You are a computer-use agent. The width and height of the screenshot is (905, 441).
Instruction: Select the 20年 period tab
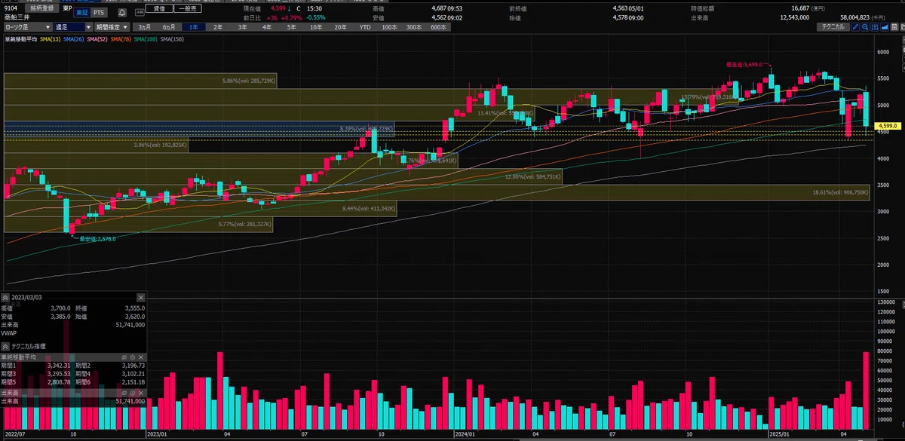point(340,27)
